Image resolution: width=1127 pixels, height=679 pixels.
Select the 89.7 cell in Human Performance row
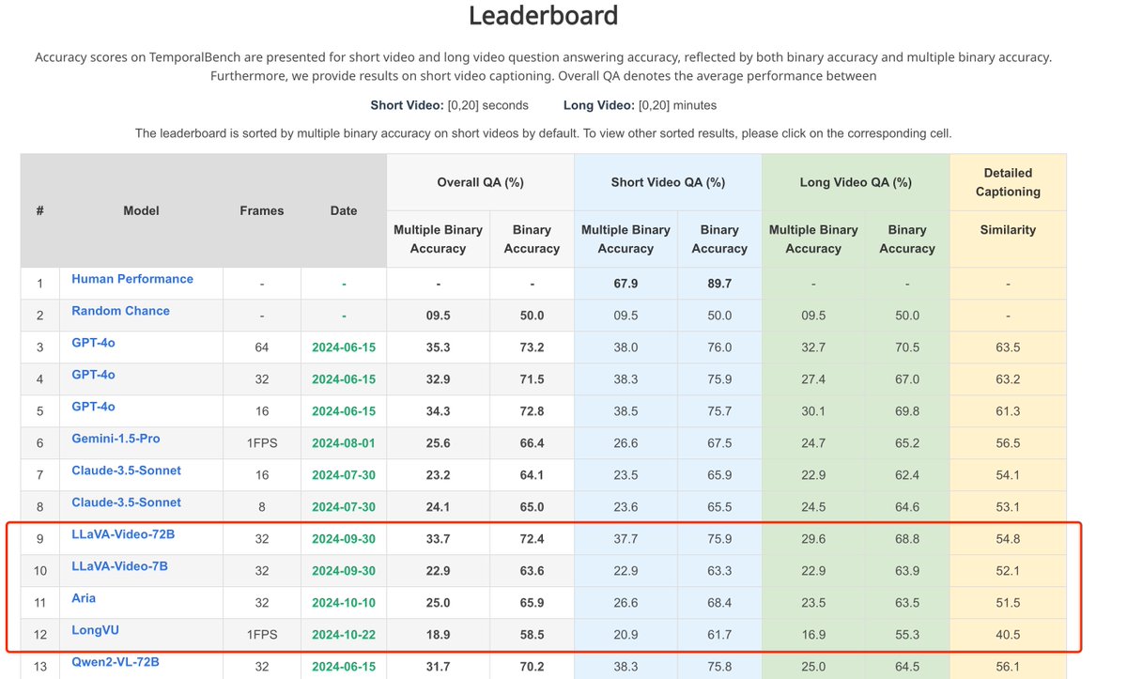tap(719, 284)
